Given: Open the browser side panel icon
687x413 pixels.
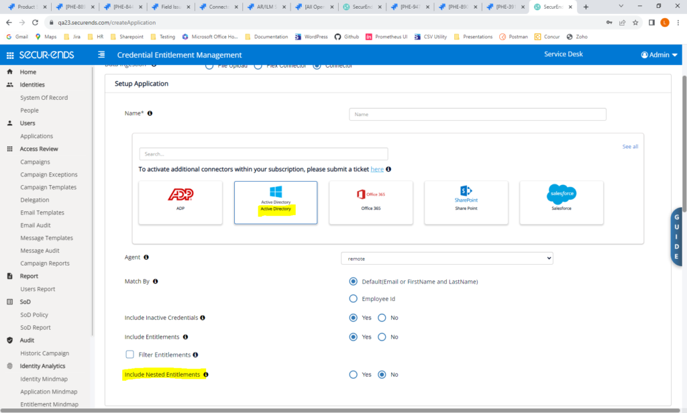Looking at the screenshot, I should 651,22.
